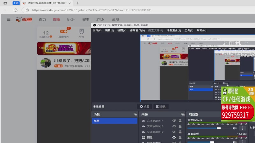Image resolution: width=255 pixels, height=143 pixels.
Task: Open the OBS 编辑(E) menu
Action: (x=109, y=30)
